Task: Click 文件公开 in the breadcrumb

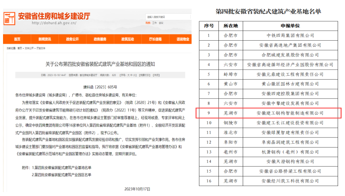Action: click(x=29, y=48)
